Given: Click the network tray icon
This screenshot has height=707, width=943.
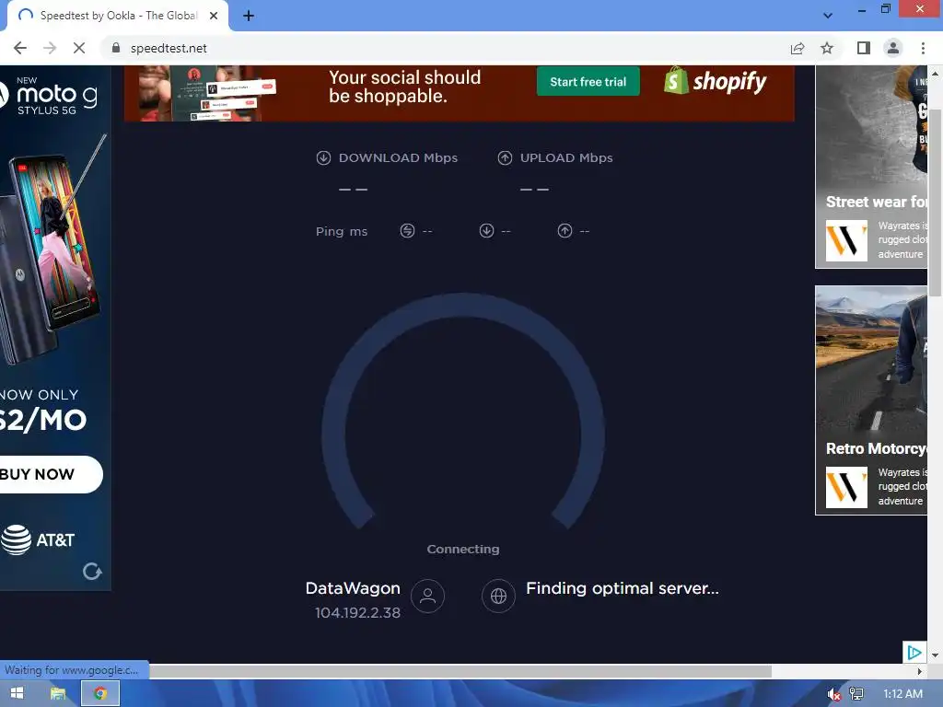Looking at the screenshot, I should (x=856, y=694).
